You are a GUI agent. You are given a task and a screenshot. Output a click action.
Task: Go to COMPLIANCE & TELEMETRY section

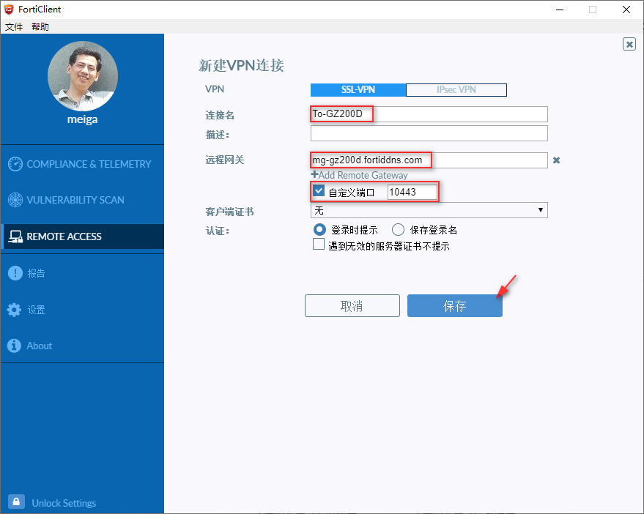(89, 164)
